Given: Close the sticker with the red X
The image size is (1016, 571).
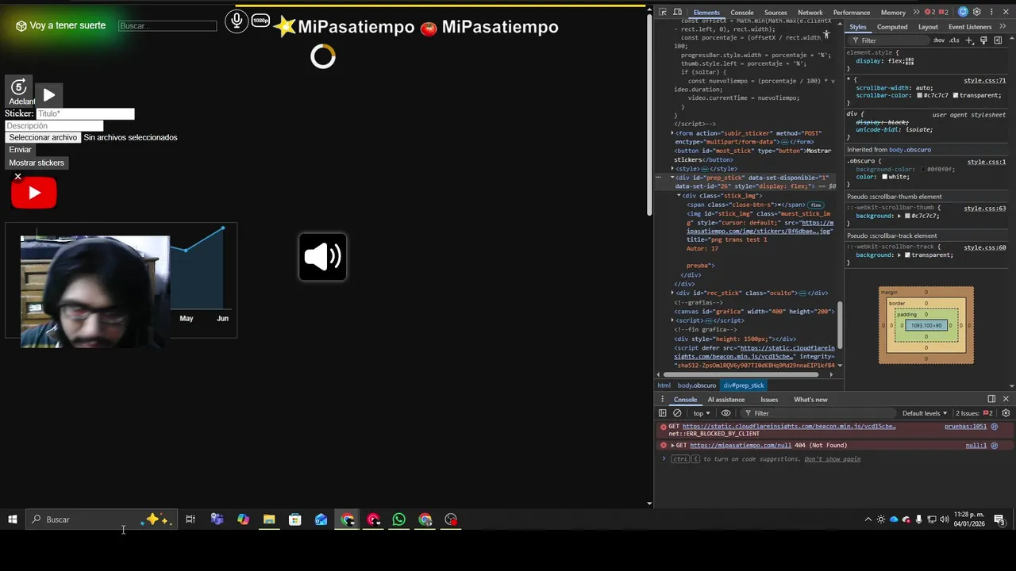Looking at the screenshot, I should click(x=17, y=176).
